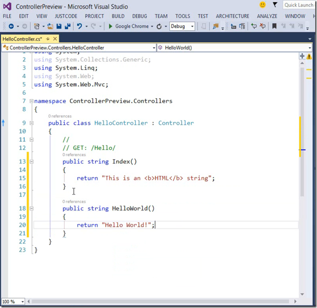
Task: Click the Redo arrow icon
Action: click(x=93, y=26)
